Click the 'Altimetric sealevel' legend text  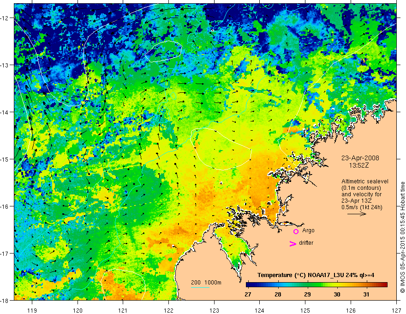click(365, 181)
